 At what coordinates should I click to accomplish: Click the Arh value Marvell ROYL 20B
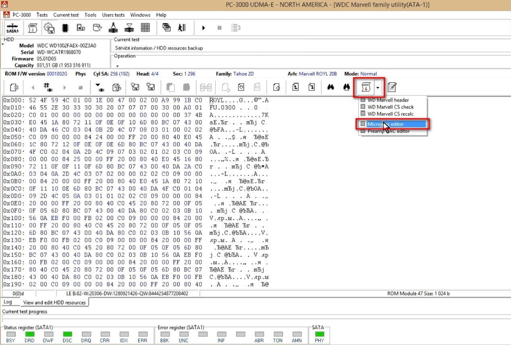318,74
